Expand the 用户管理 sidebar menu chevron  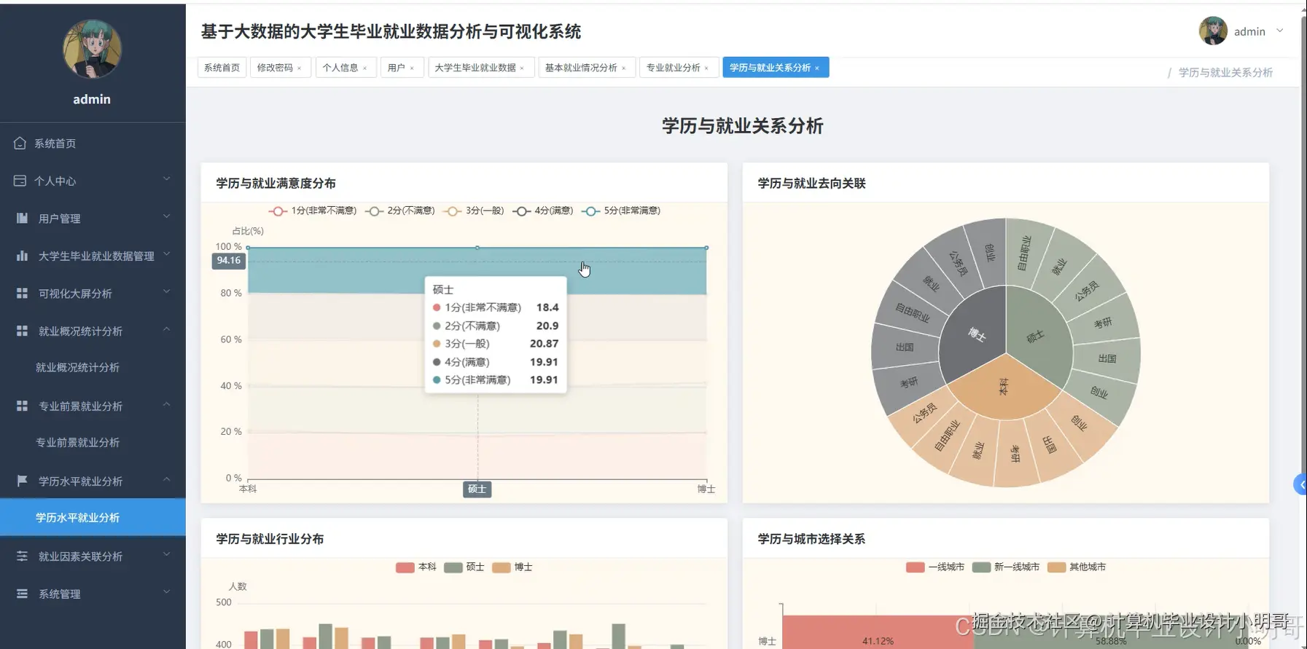pyautogui.click(x=166, y=216)
